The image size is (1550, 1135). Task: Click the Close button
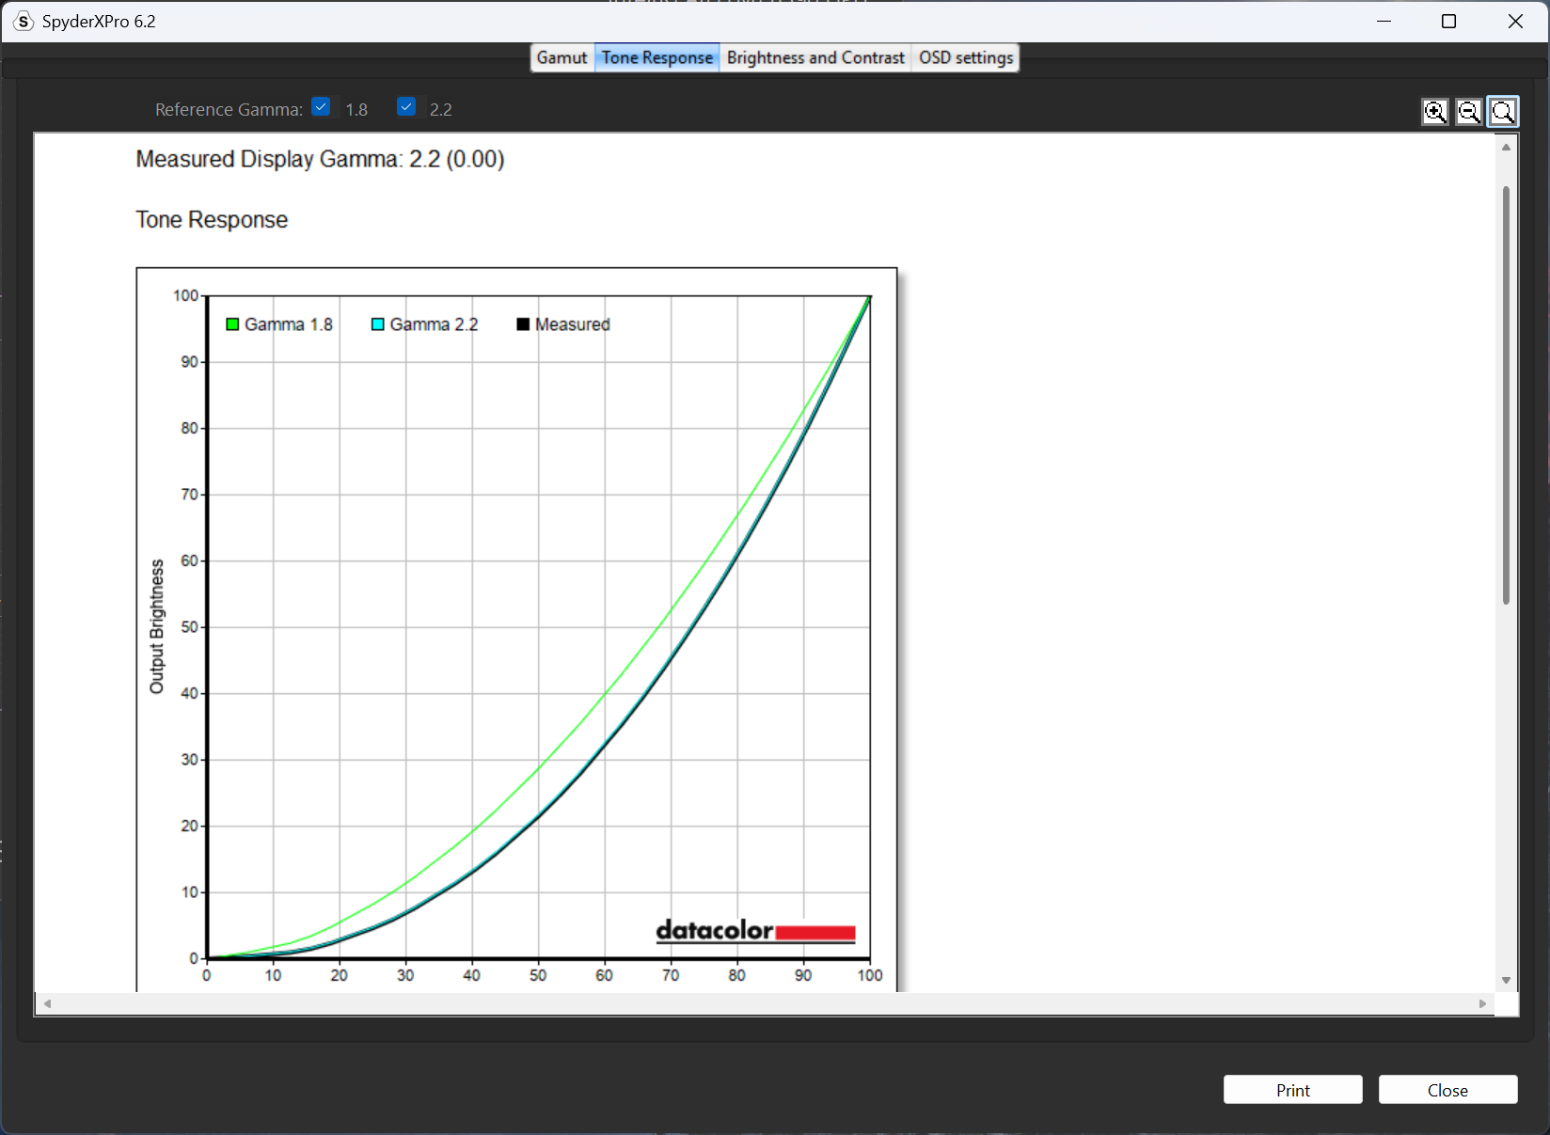click(1448, 1090)
